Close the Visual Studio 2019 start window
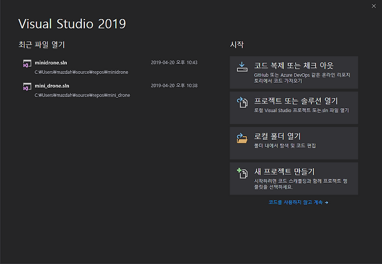The height and width of the screenshot is (264, 382). click(x=374, y=6)
